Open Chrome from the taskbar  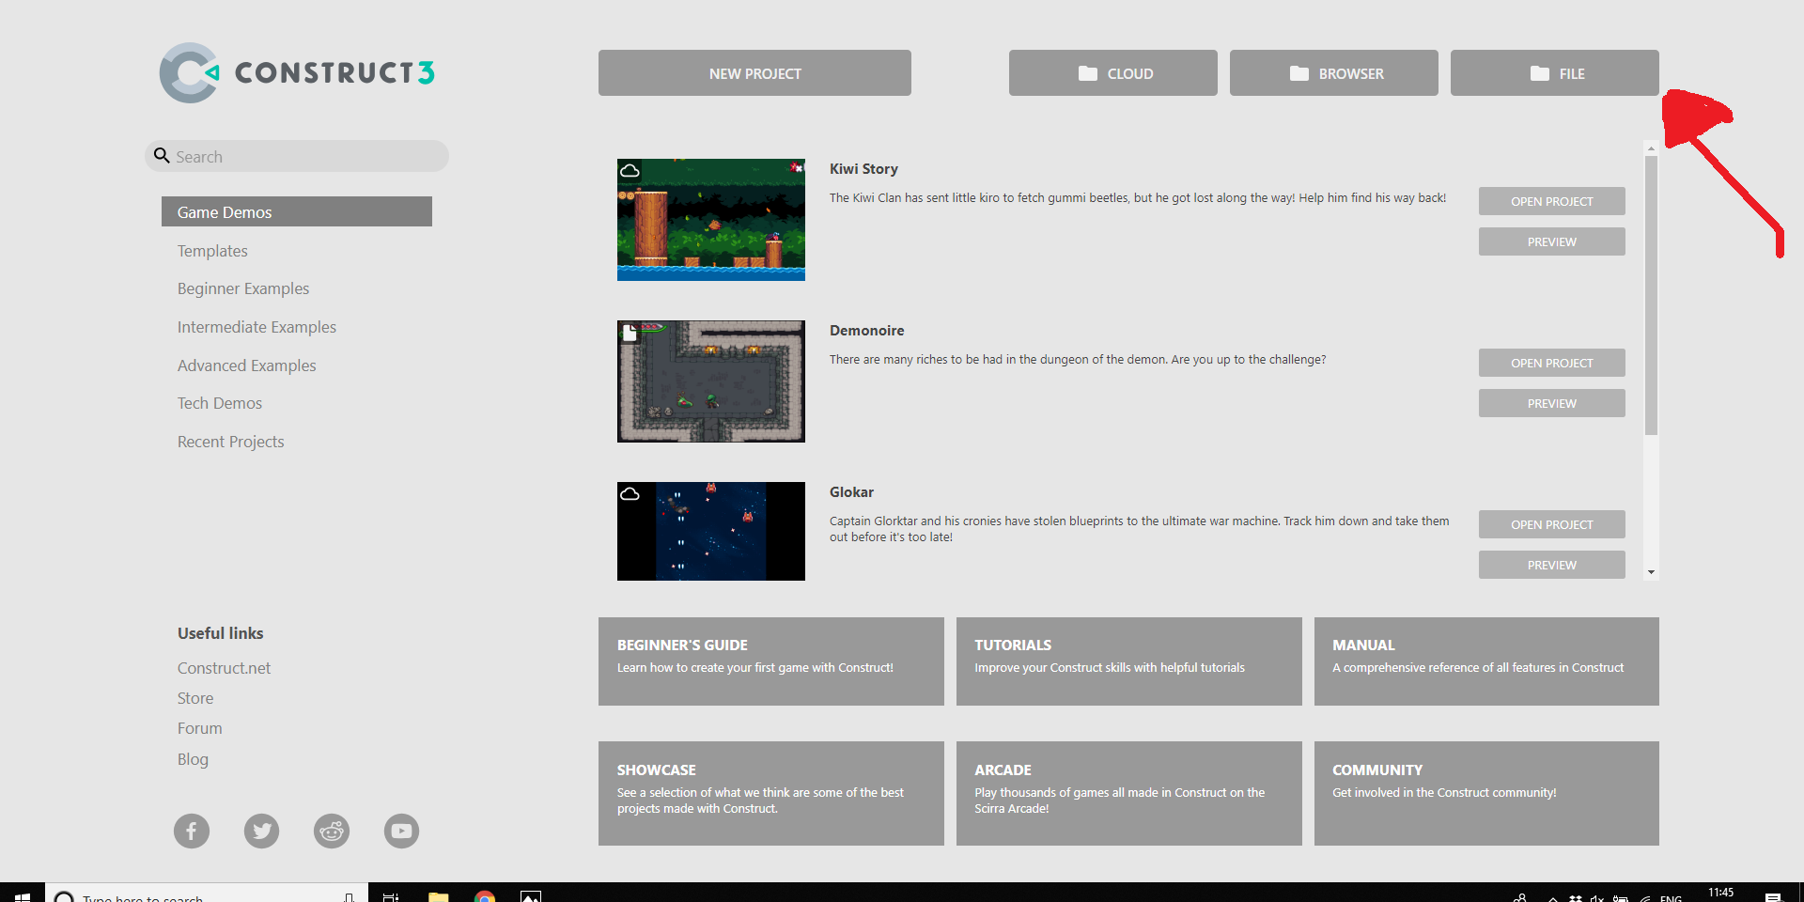[x=485, y=896]
